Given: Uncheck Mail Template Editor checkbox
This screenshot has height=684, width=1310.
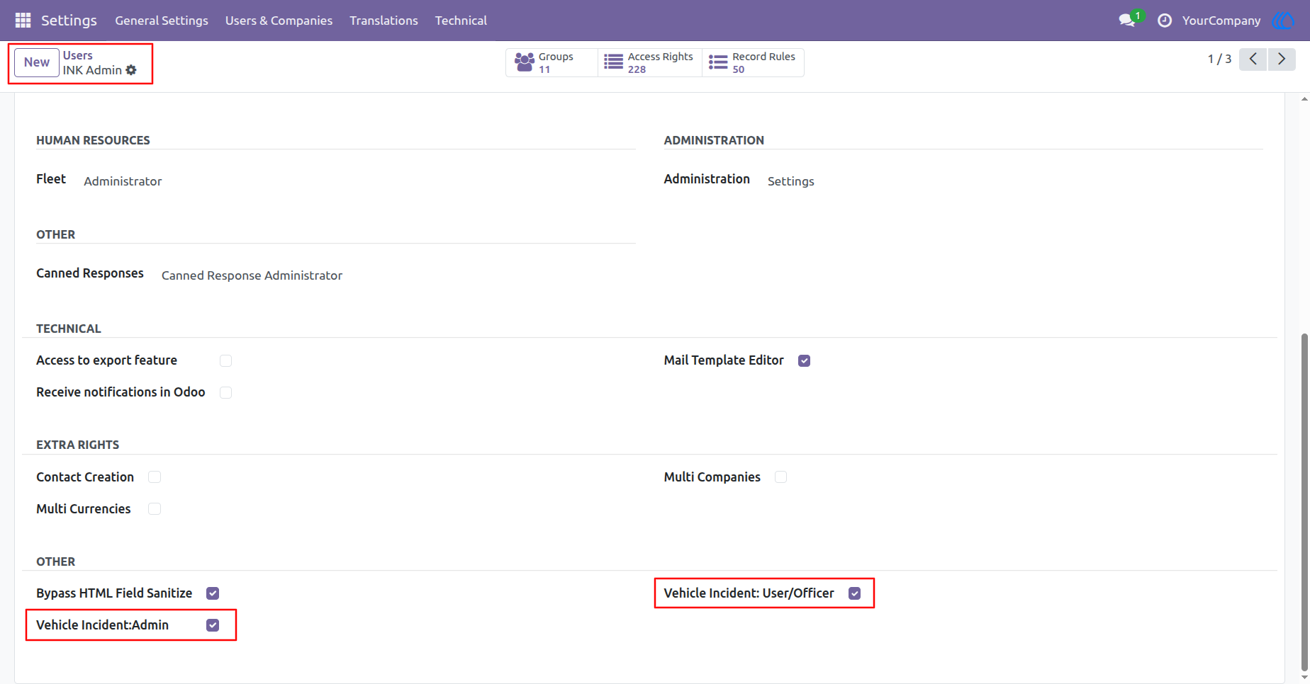Looking at the screenshot, I should click(x=804, y=360).
